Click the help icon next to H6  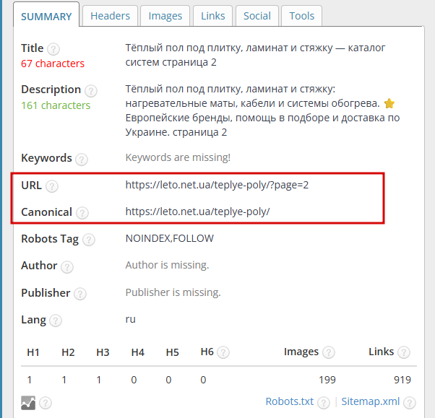[223, 352]
